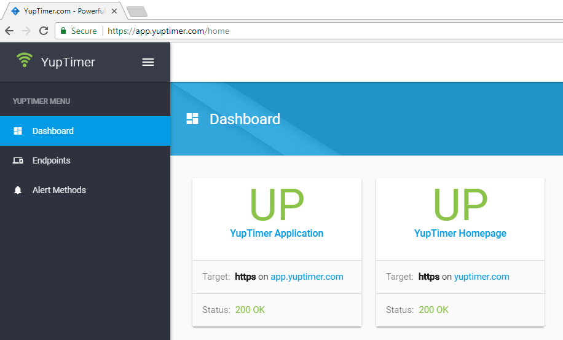Click 200 OK status for YupTimer Application
The image size is (563, 340).
[x=250, y=310]
